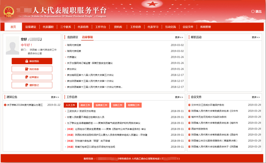266x163 pixels.
Task: Click 更多>> in the 履职活动 panel
Action: [256, 37]
